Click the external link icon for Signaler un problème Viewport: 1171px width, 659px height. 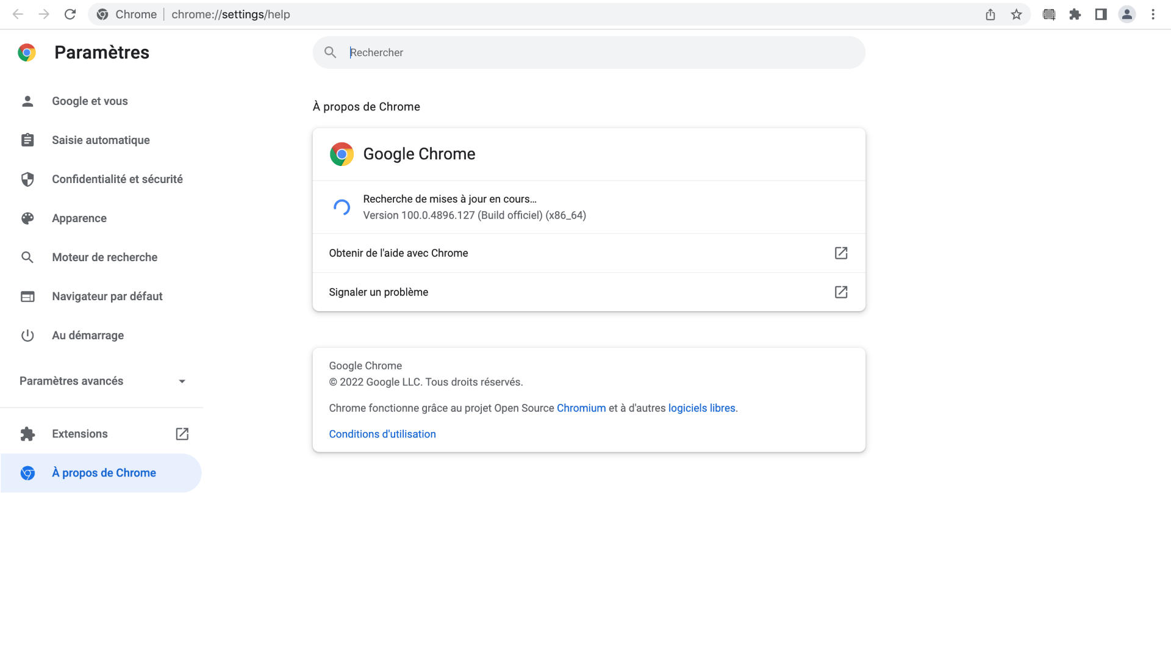841,292
